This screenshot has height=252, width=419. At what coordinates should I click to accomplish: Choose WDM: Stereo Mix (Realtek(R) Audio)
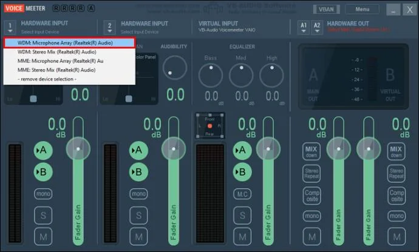(x=69, y=52)
